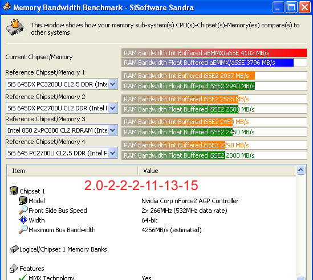Viewport: 313px width, 280px height.
Task: Click the Features section icon
Action: (14, 268)
